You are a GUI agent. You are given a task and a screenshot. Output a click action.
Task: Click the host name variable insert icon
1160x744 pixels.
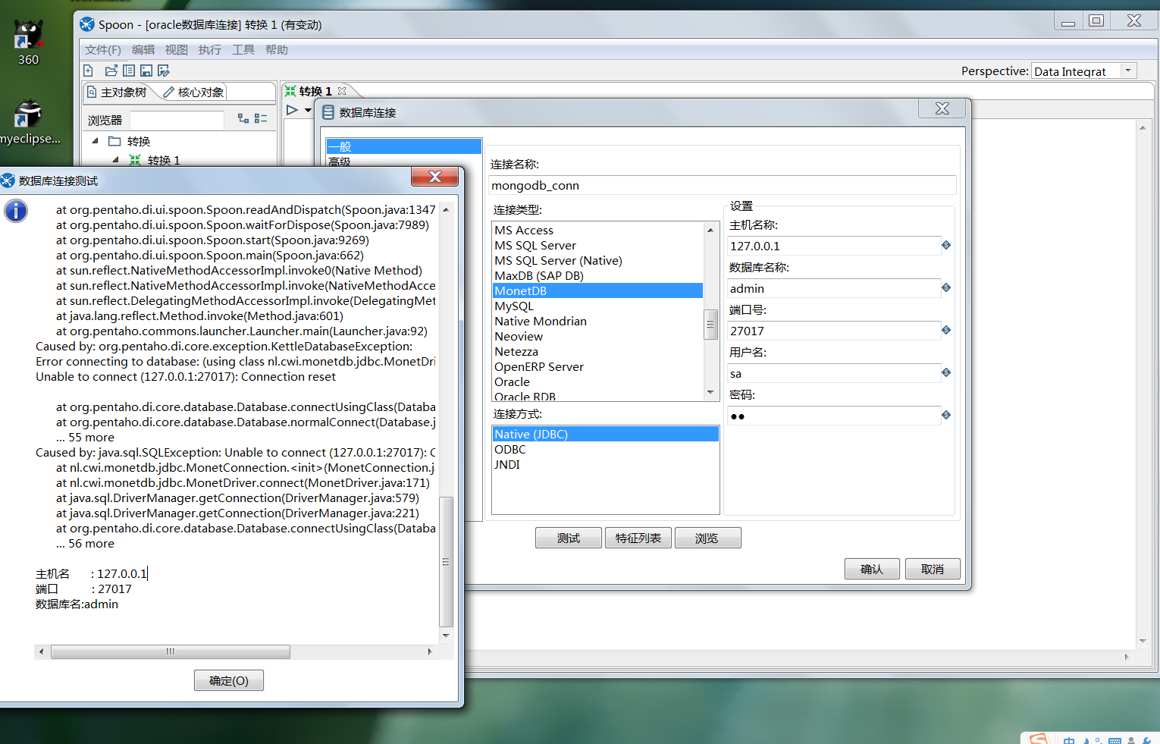(946, 245)
